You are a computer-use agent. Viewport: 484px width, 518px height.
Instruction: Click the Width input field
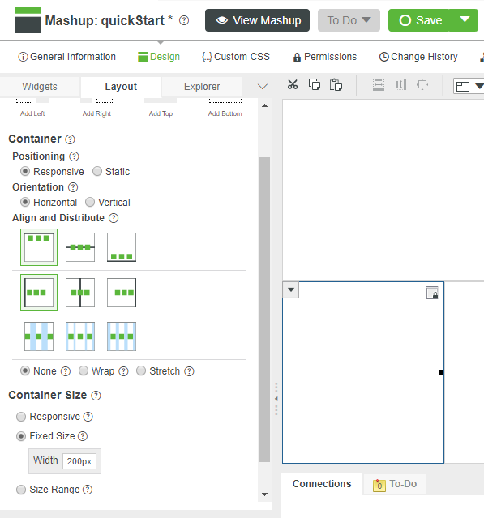point(79,461)
